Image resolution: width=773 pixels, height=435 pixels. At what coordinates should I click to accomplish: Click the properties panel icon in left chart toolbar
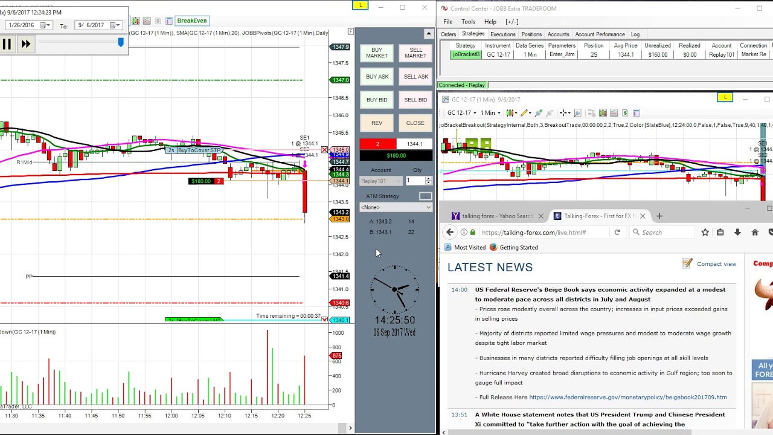click(x=168, y=21)
